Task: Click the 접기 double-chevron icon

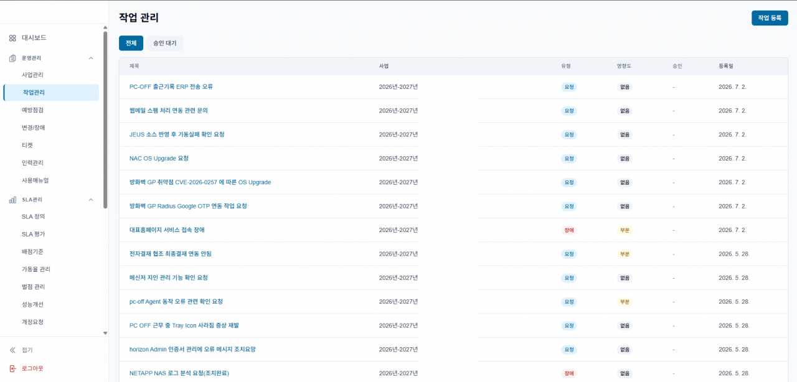Action: coord(12,350)
